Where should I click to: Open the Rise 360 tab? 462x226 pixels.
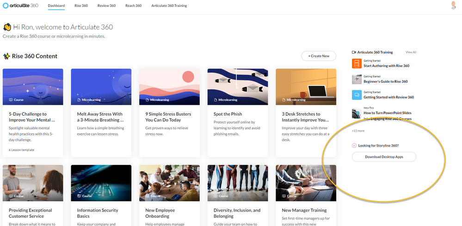click(x=81, y=6)
